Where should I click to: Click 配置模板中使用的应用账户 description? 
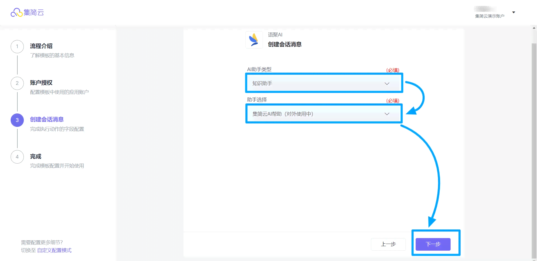pos(59,92)
